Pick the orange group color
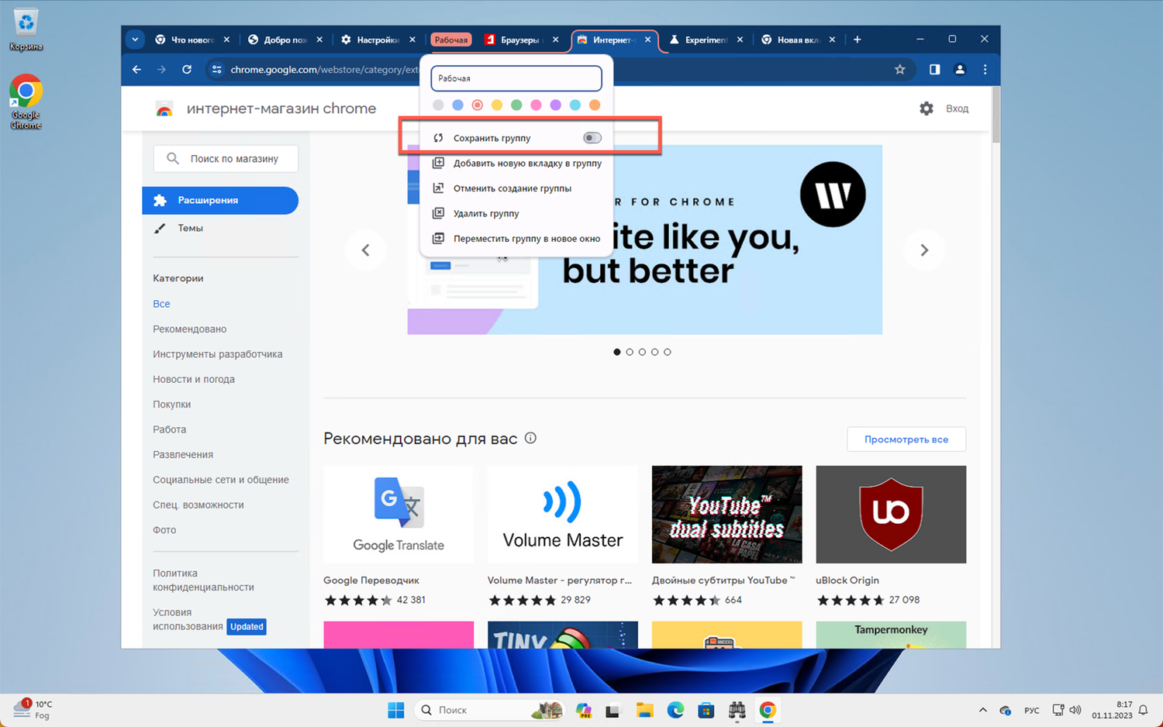Screen dimensions: 1163x727 point(595,105)
